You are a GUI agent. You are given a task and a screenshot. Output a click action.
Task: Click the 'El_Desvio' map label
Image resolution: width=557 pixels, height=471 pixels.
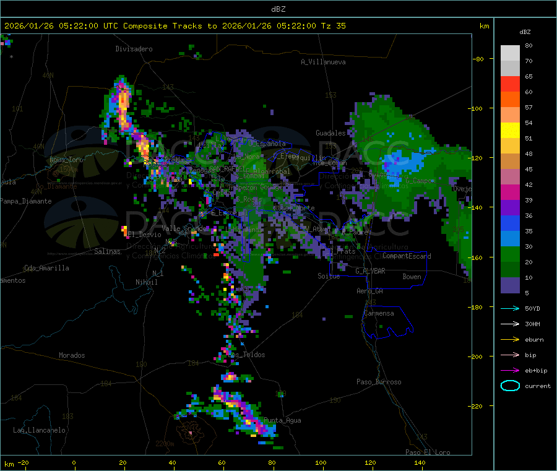144,235
